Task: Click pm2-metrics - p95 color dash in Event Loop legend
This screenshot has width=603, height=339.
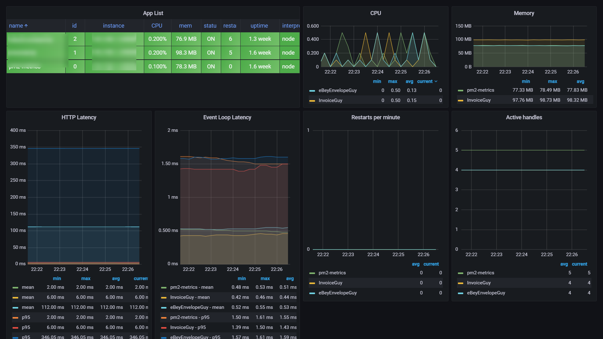Action: coord(164,318)
